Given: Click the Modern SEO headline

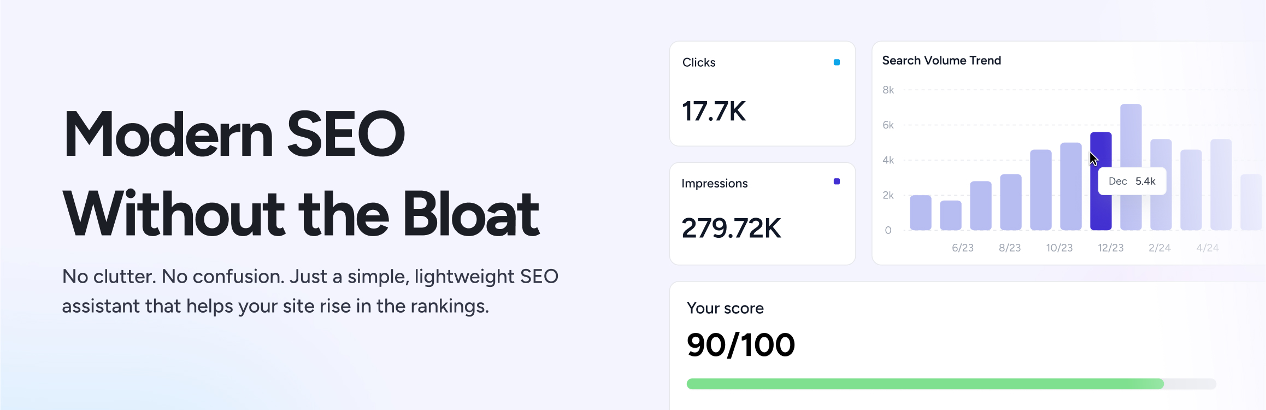Looking at the screenshot, I should point(235,134).
